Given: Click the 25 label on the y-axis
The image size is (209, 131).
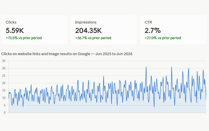Looking at the screenshot, I should 4,76.
